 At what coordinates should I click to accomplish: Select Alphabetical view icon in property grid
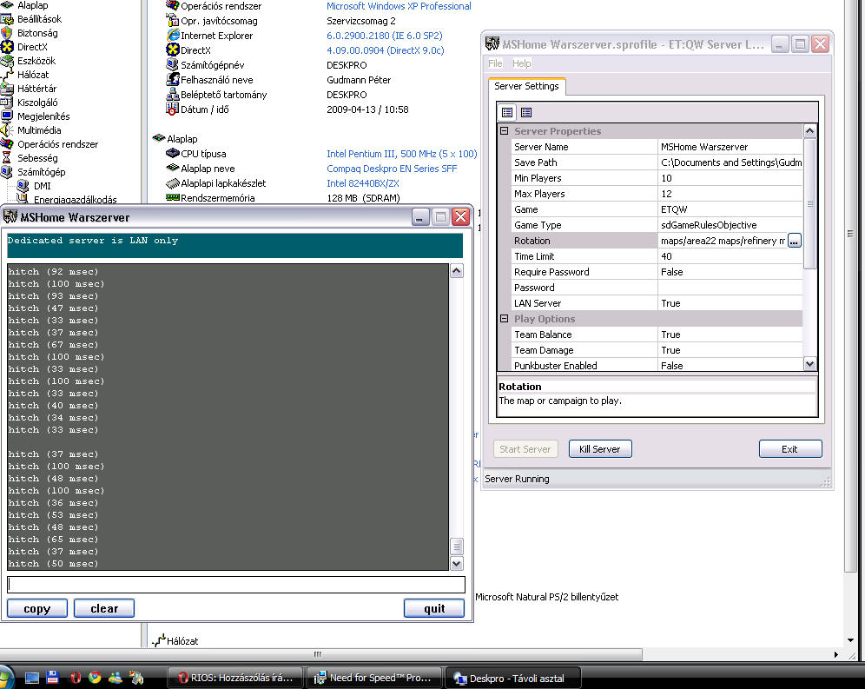526,113
